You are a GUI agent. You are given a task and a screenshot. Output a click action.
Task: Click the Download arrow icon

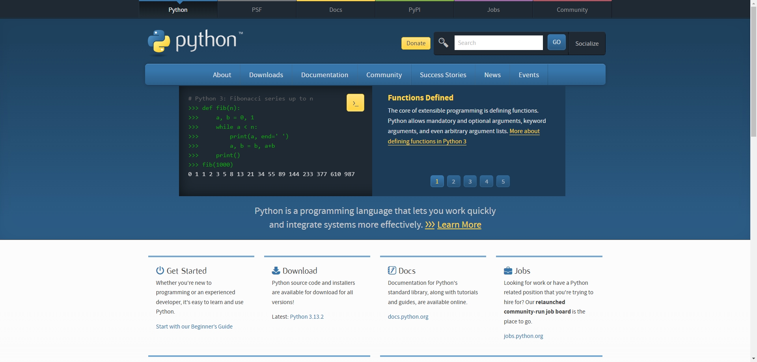(275, 270)
